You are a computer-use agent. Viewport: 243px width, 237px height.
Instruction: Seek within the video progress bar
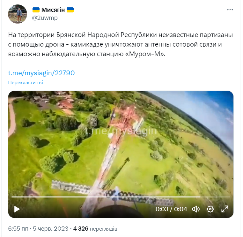[x=121, y=197]
